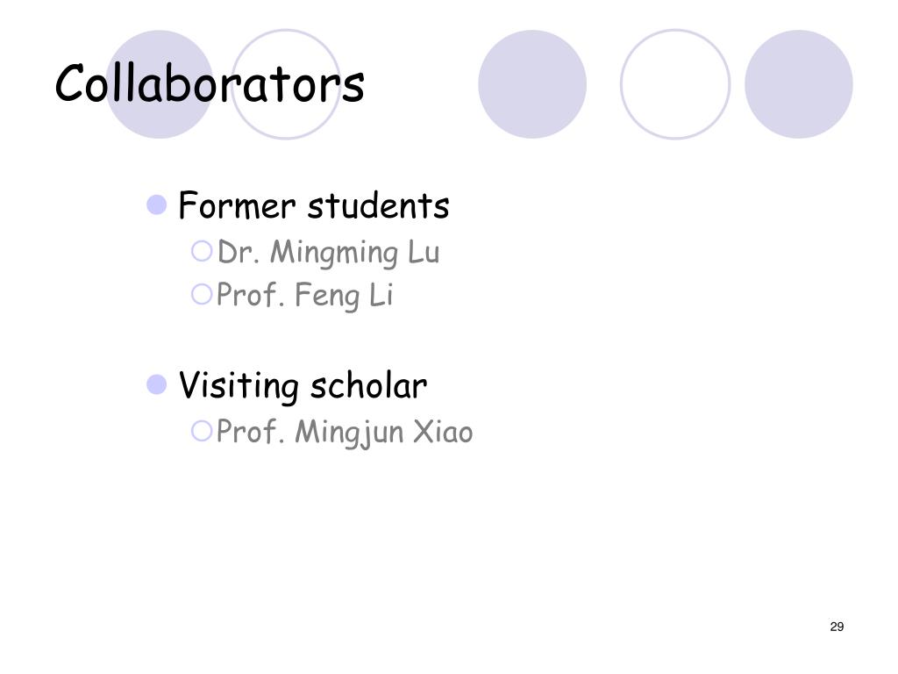Select the Dr. Mingming Lu entry
The height and width of the screenshot is (674, 898).
click(328, 252)
